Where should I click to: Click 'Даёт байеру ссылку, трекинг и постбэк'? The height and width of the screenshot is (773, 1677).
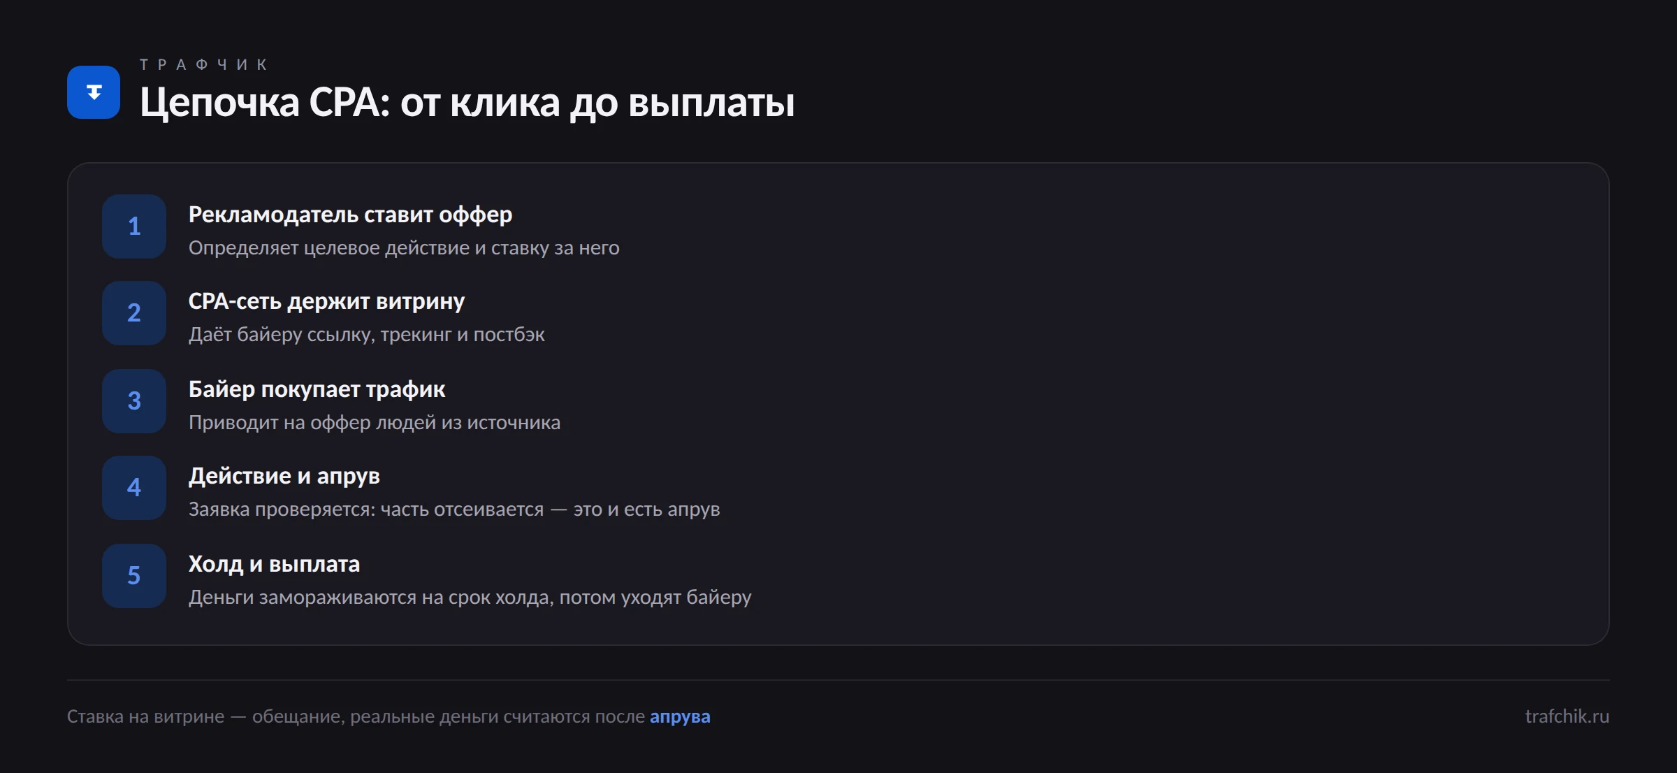(367, 335)
